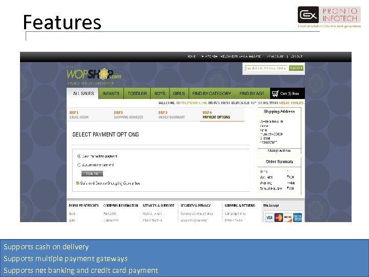
Task: Open Security & Privacy Policy footer link
Action: 197,213
